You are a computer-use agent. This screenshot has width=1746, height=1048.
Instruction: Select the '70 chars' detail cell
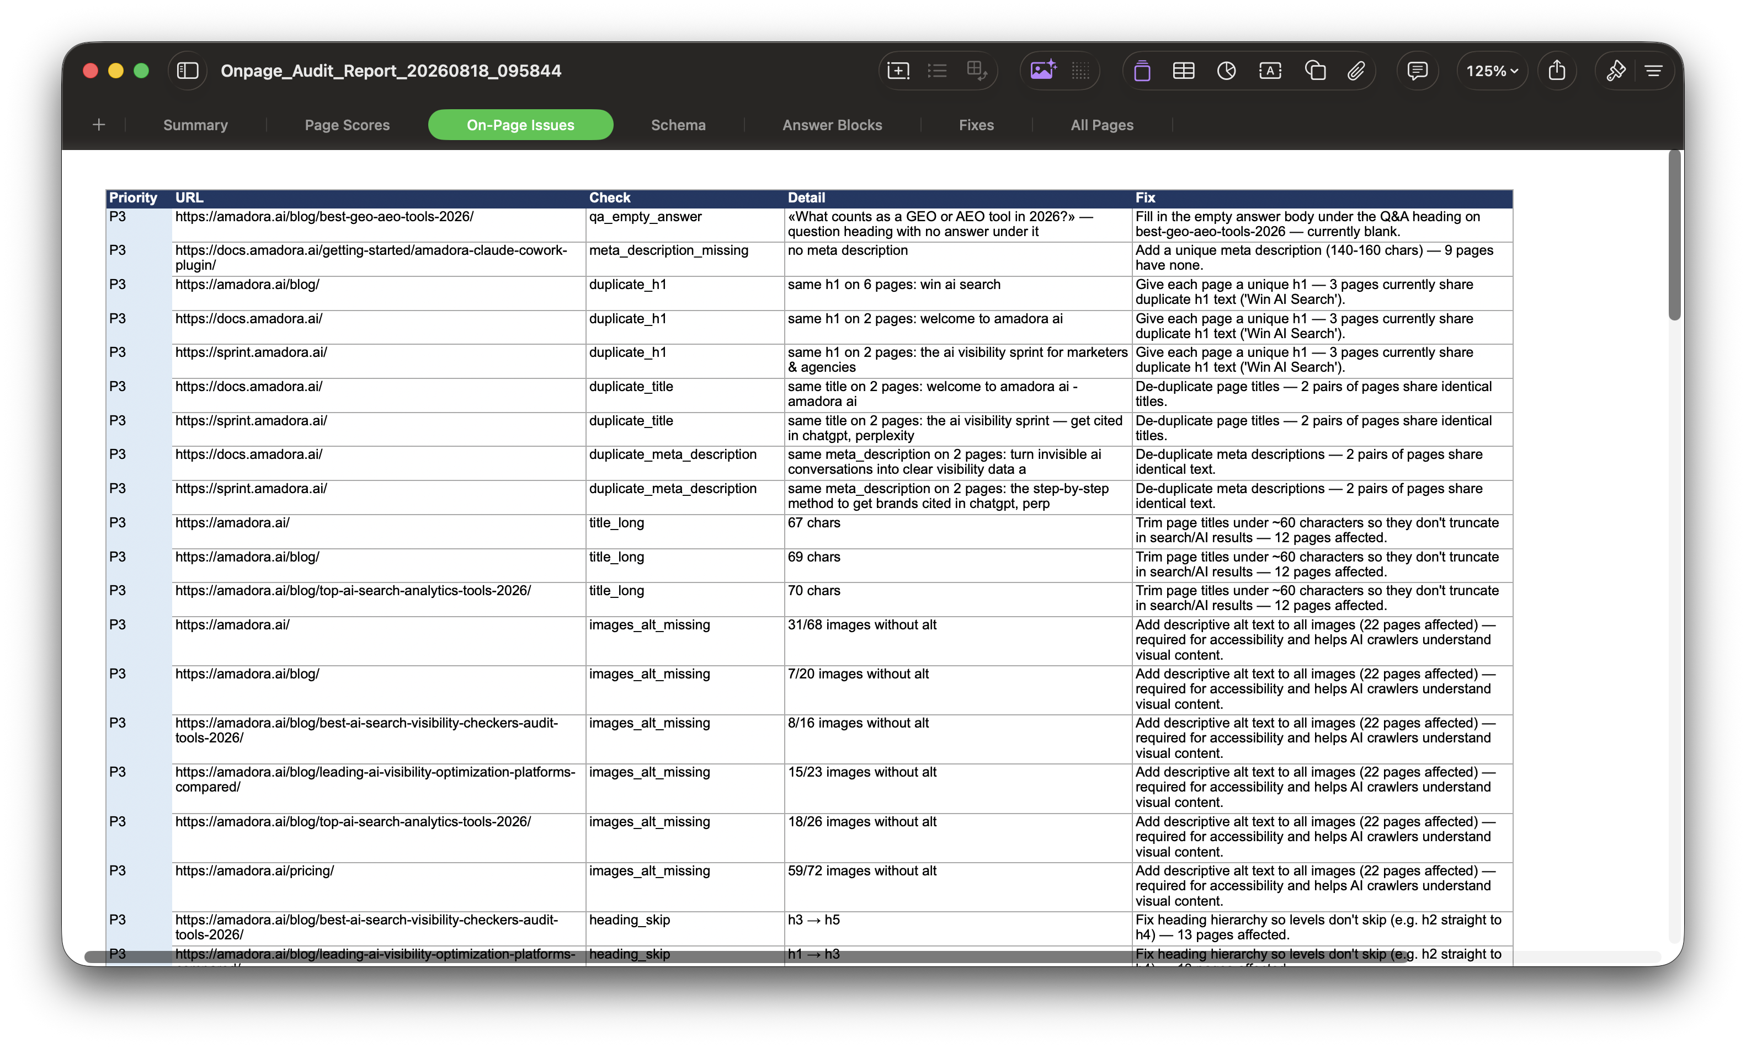(x=958, y=599)
